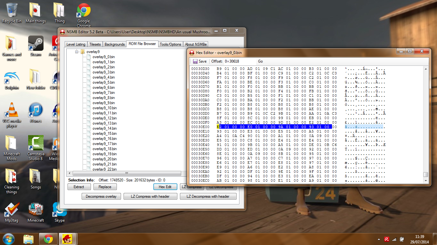The height and width of the screenshot is (245, 437).
Task: Click hex row address 00030D30
Action: 200,69
